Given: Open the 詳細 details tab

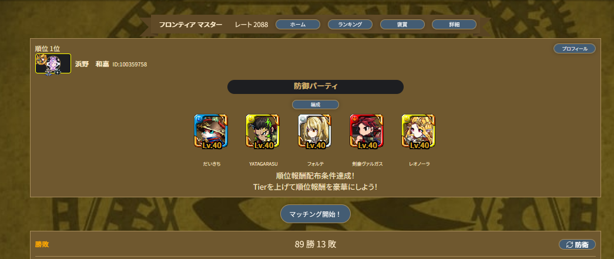Looking at the screenshot, I should coord(454,25).
